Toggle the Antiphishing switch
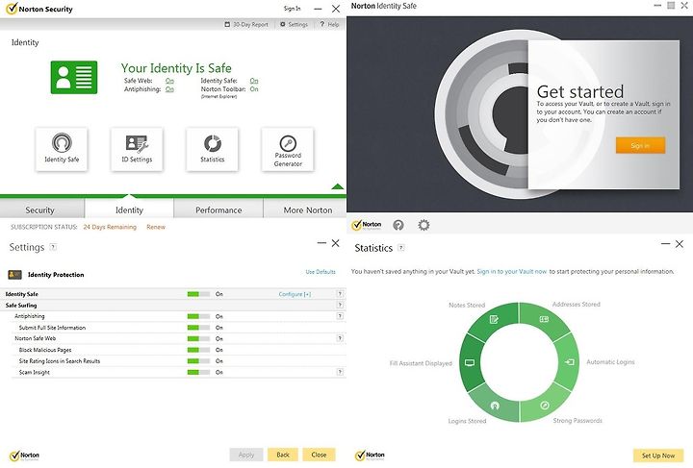 coord(198,316)
